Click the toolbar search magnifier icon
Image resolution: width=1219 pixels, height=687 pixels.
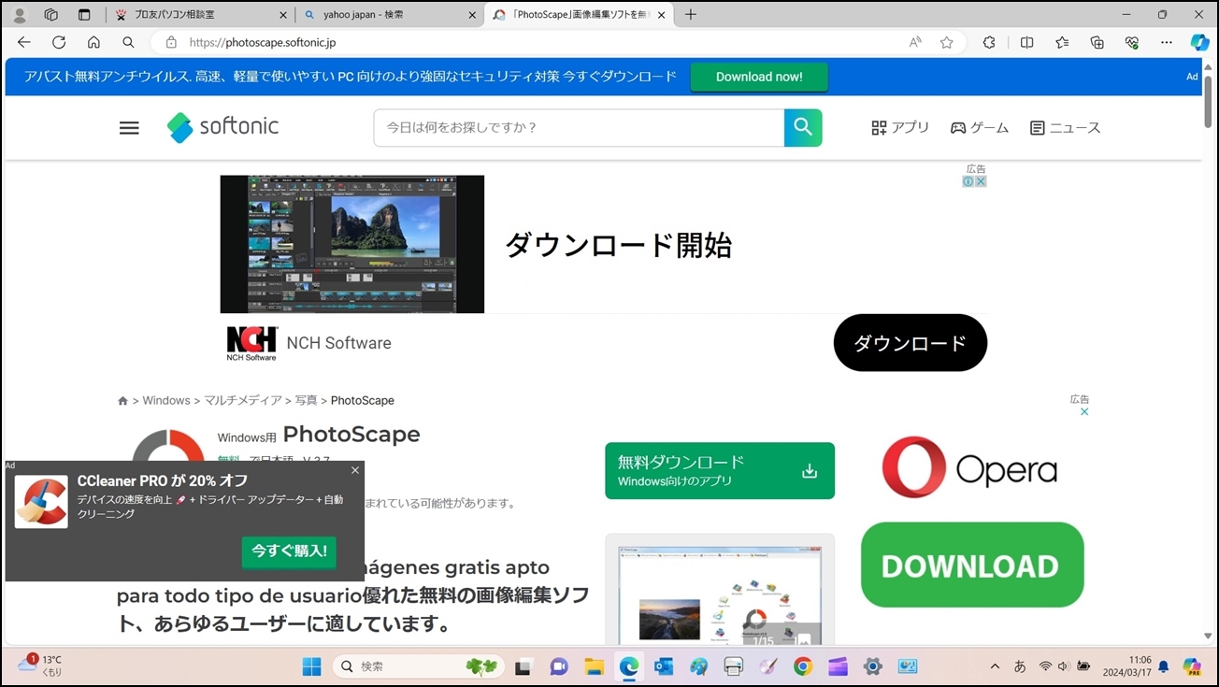click(x=128, y=42)
